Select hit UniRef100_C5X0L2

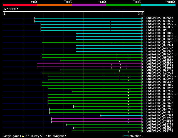[x=160, y=73]
